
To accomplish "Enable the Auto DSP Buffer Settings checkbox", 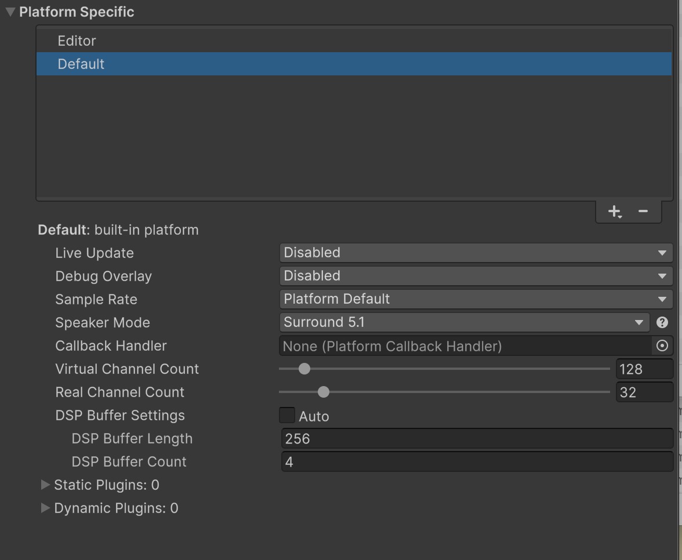I will [287, 416].
